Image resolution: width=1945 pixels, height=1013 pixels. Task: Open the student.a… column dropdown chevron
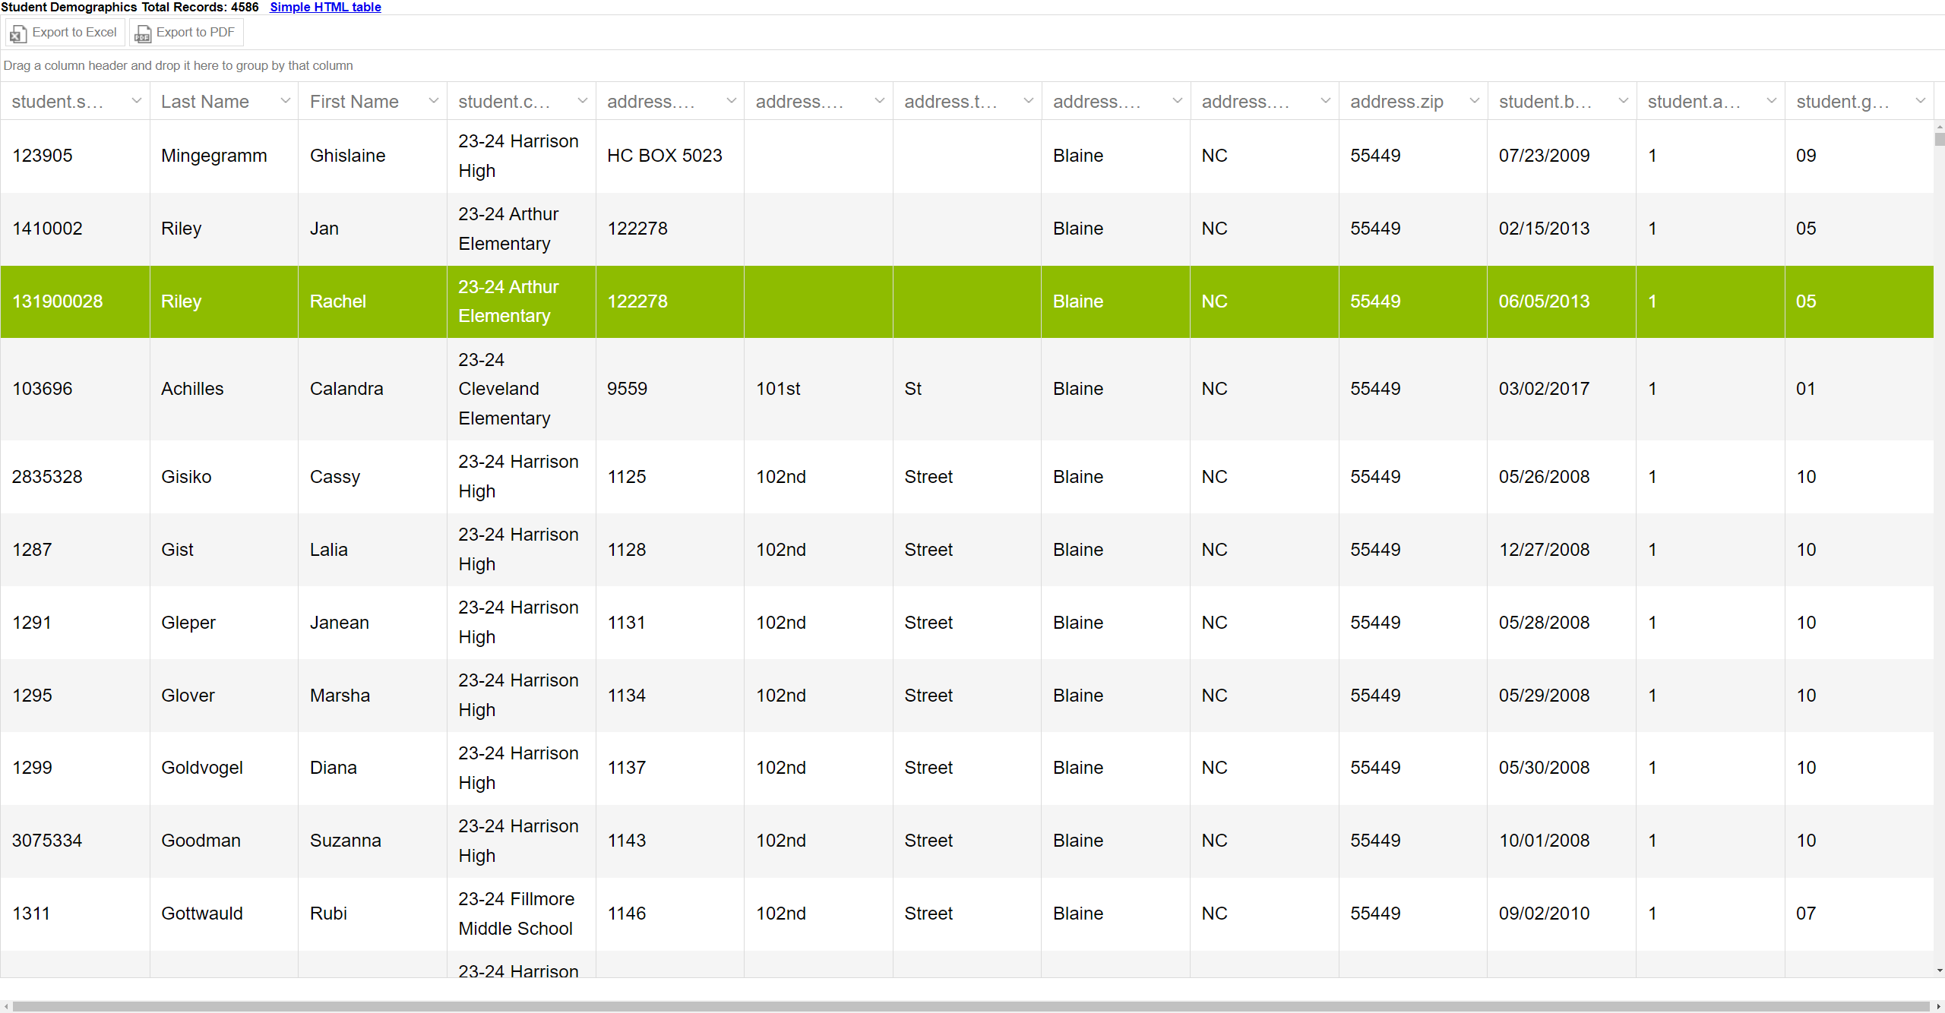1772,101
